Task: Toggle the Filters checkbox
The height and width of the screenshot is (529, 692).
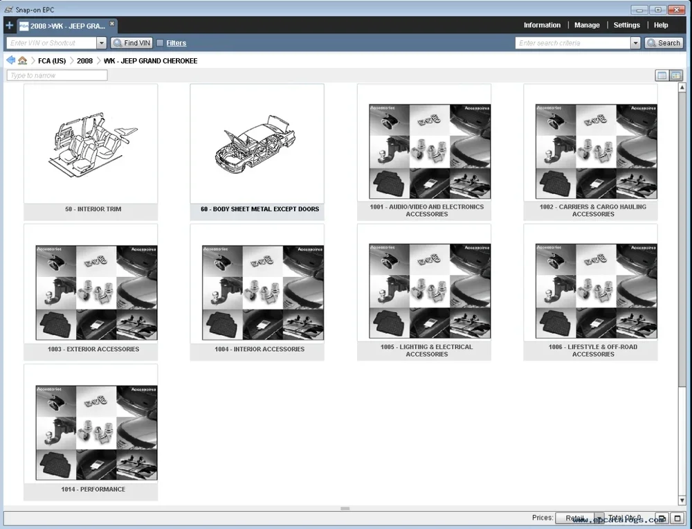Action: point(161,43)
